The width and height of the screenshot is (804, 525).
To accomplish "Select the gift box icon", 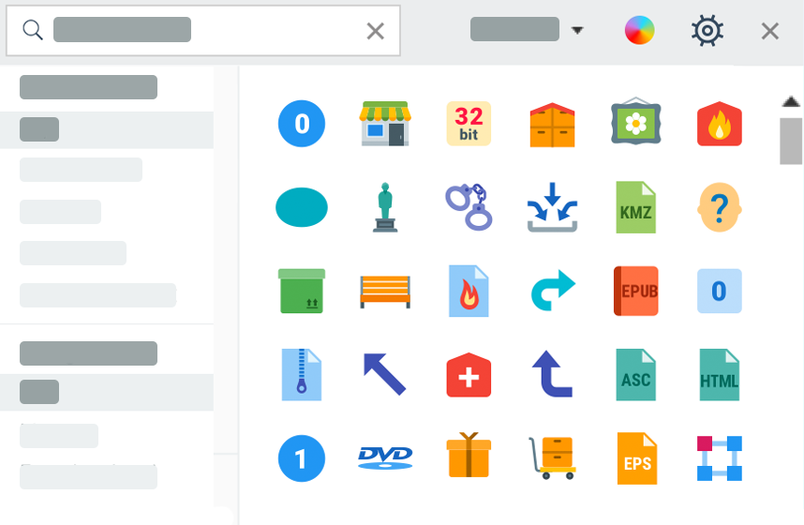I will coord(469,456).
